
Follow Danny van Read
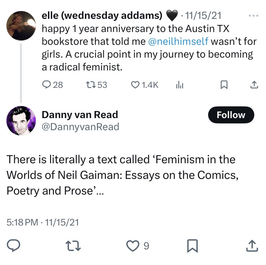231,115
